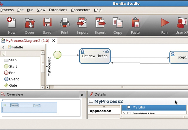188x130 pixels.
Task: Select the Event element in the palette
Action: point(11,79)
